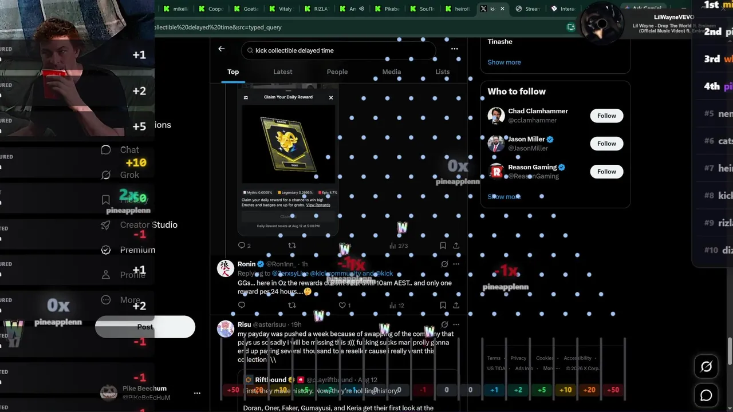Open the Riftbound quoted post
The height and width of the screenshot is (412, 733).
point(348,390)
